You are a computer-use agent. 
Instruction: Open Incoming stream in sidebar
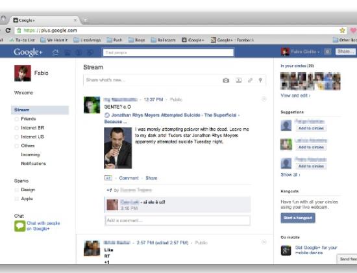pyautogui.click(x=31, y=155)
